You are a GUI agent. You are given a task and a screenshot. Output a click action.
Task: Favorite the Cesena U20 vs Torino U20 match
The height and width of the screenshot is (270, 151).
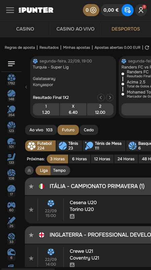(x=31, y=210)
